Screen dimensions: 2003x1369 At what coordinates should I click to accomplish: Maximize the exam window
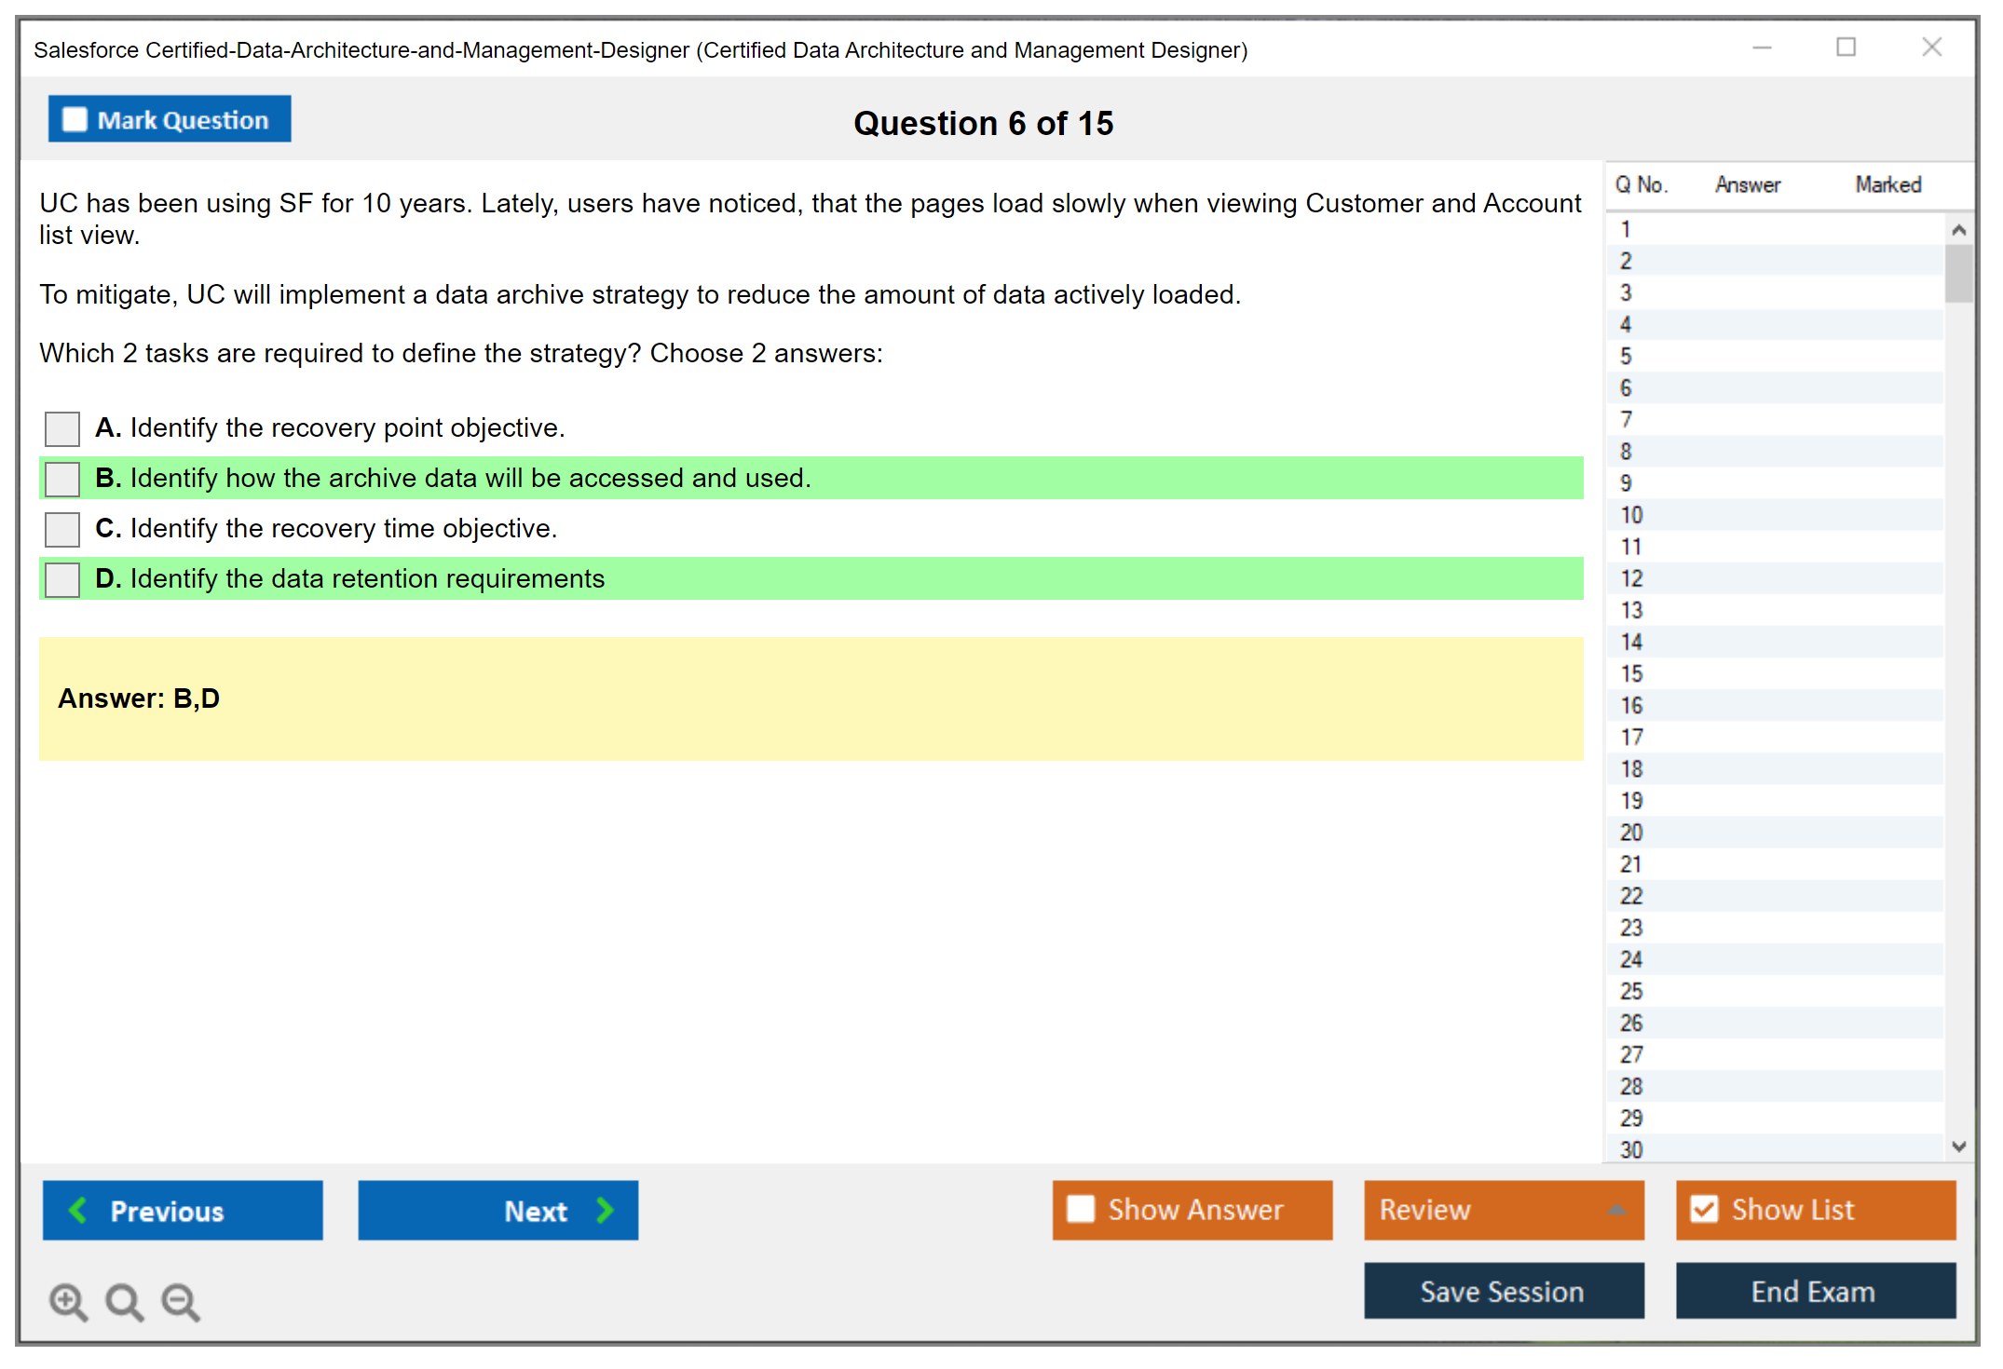[x=1846, y=47]
